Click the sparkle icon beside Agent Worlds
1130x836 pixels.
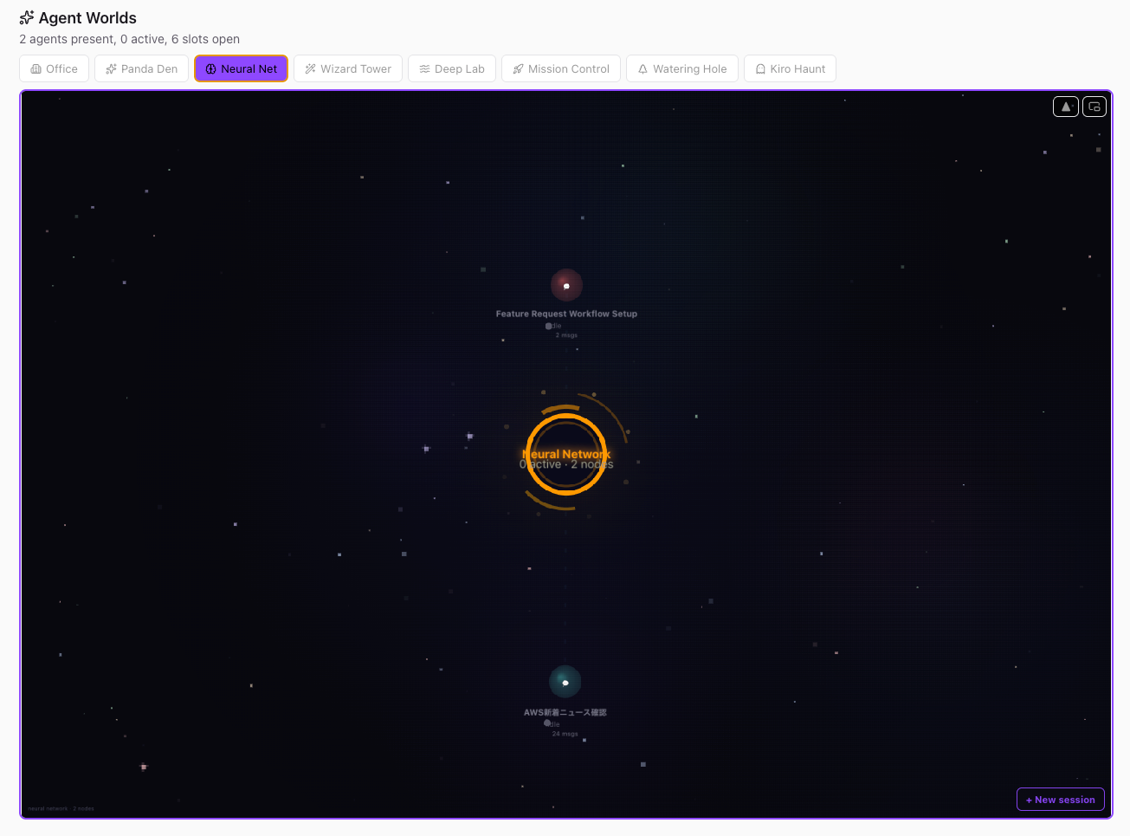27,17
